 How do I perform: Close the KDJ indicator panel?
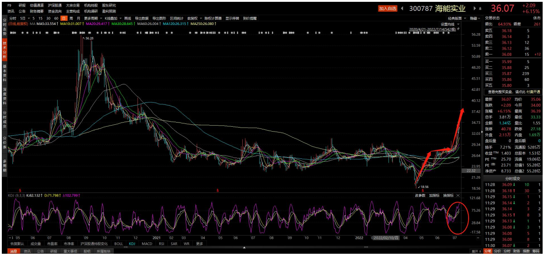(x=458, y=195)
